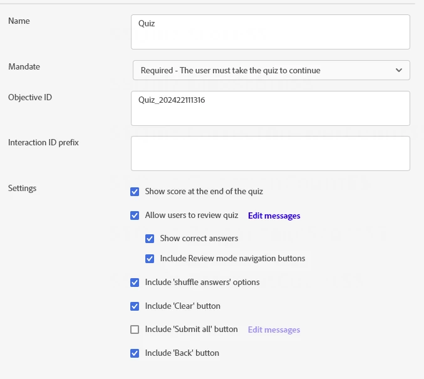Click 'Allow users to review quiz' label

(191, 215)
